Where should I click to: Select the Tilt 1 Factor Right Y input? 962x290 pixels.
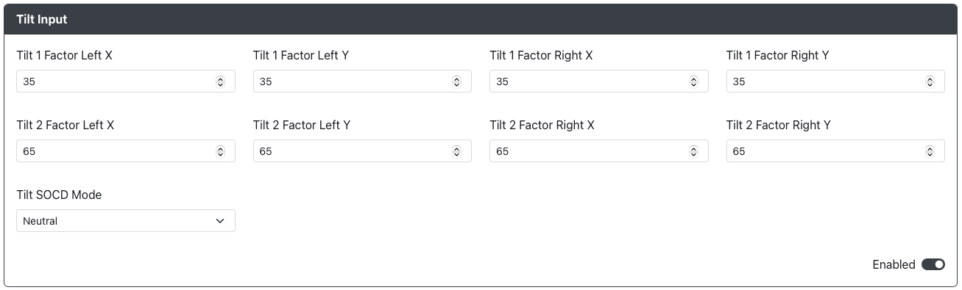point(835,81)
